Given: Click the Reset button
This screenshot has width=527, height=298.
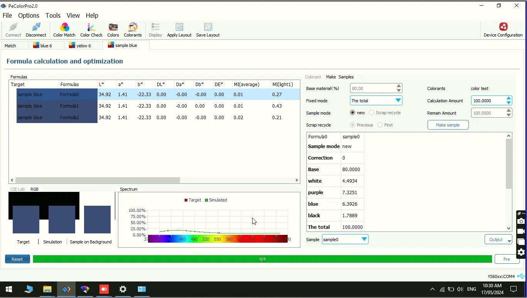Looking at the screenshot, I should coord(17,259).
